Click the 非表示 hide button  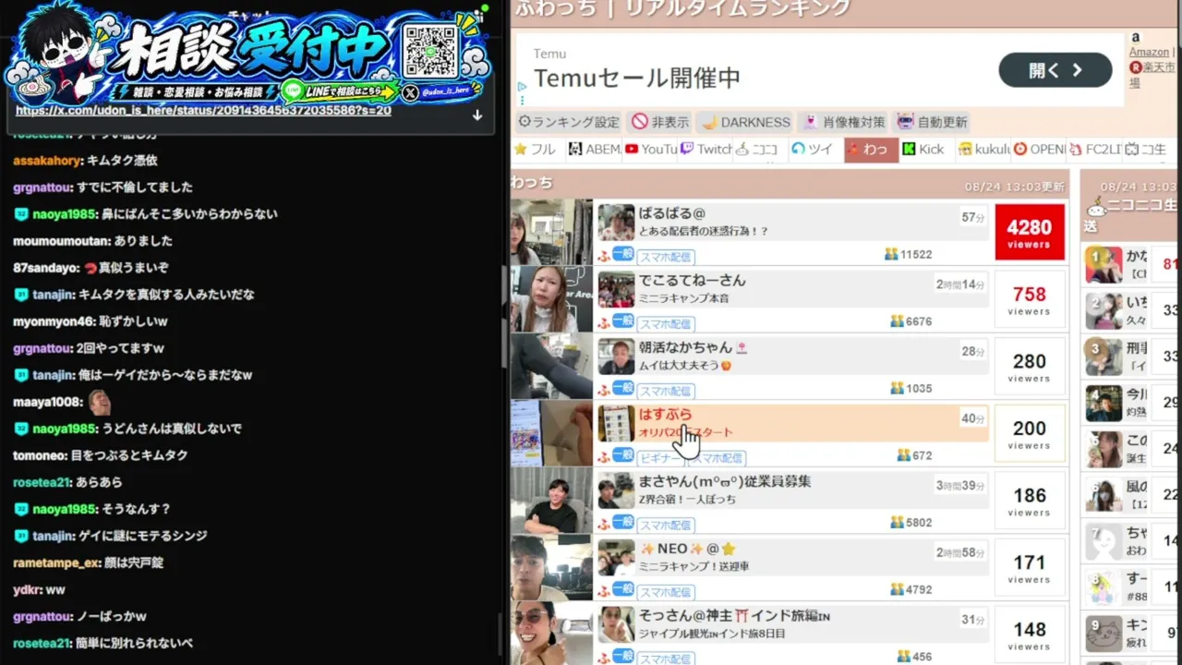pyautogui.click(x=660, y=122)
